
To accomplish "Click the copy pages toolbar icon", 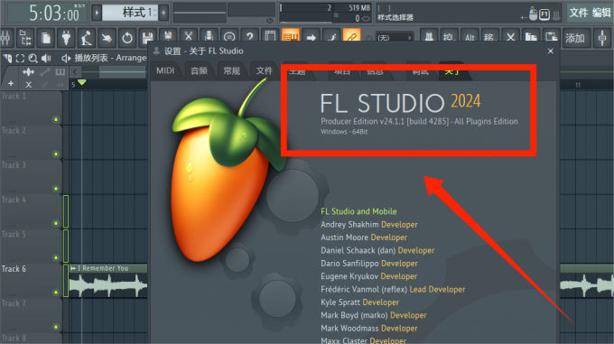I will pos(46,38).
